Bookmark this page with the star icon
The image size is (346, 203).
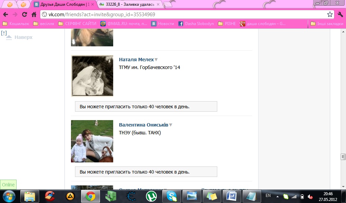coord(330,15)
